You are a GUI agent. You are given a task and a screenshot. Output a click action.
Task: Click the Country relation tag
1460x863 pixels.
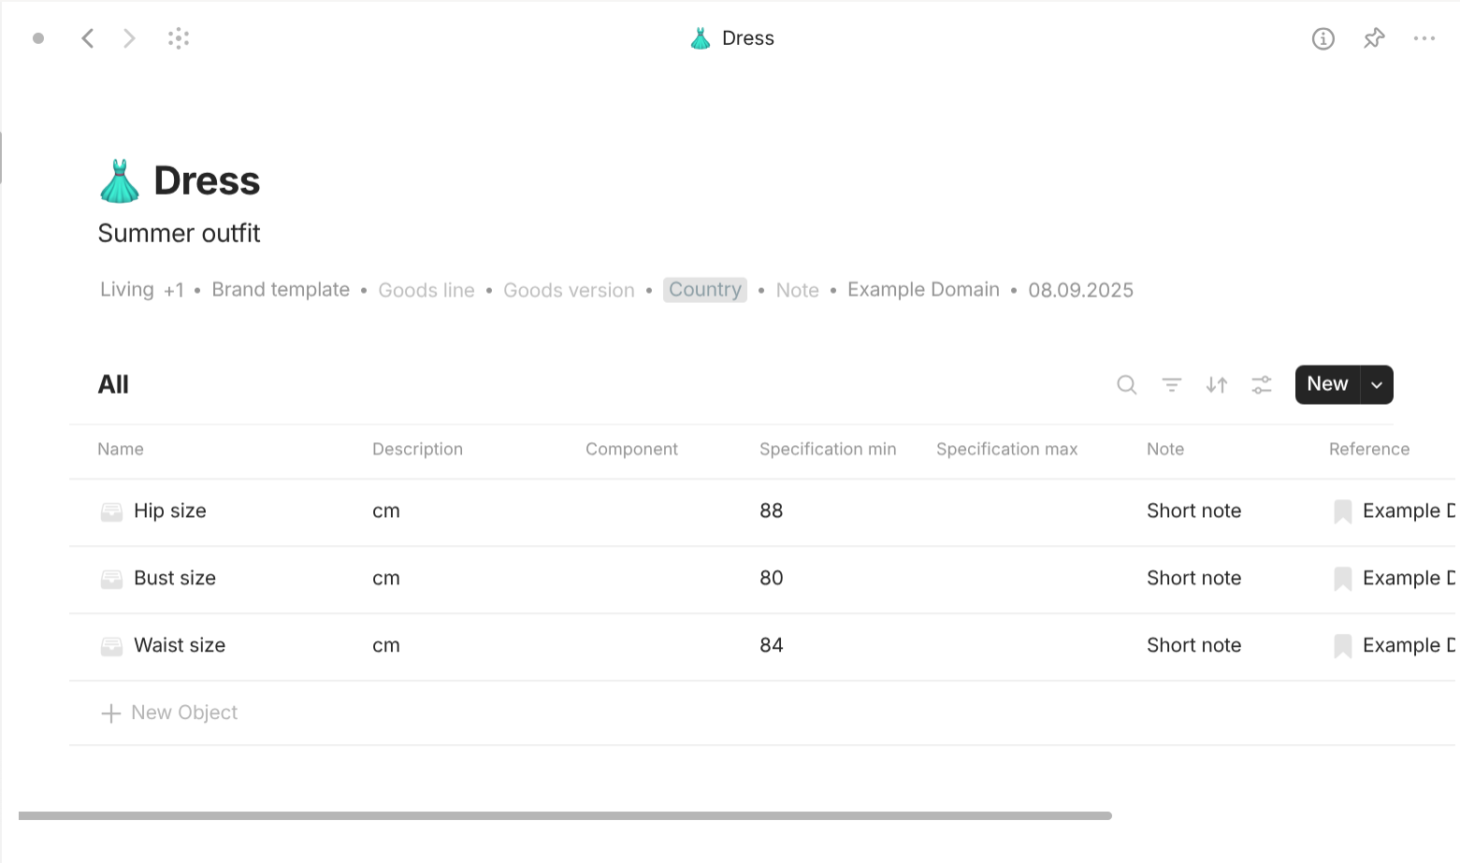pyautogui.click(x=704, y=290)
